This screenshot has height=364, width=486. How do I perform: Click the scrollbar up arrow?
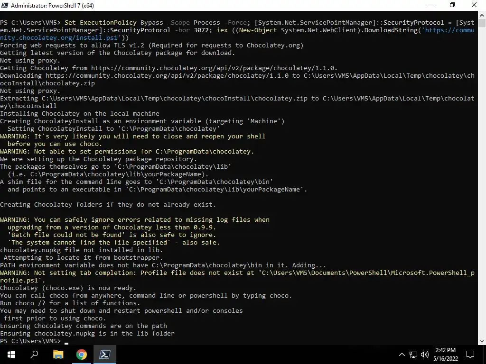click(482, 15)
